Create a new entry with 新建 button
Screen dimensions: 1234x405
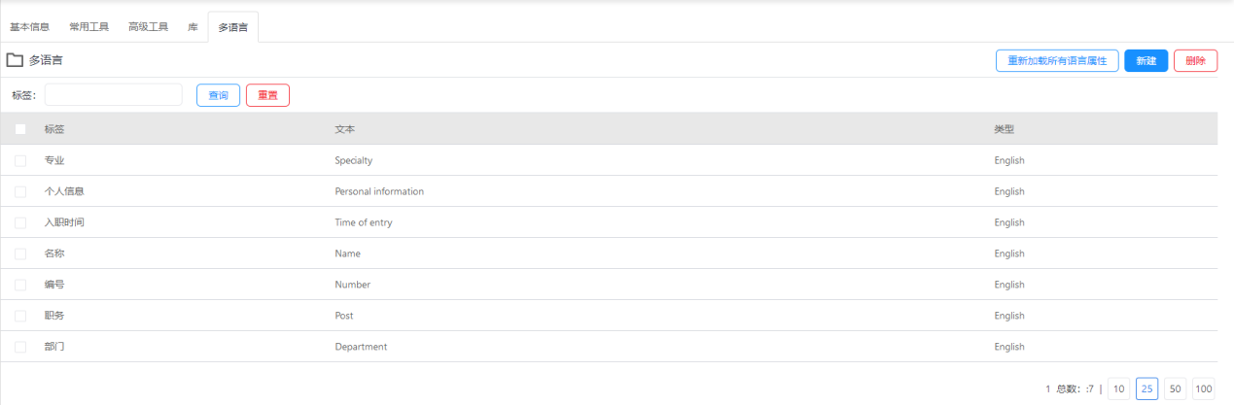[1146, 60]
